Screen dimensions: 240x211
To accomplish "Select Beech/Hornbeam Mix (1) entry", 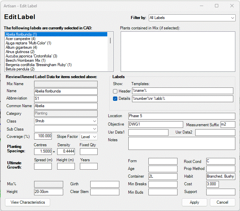I will (x=25, y=60).
